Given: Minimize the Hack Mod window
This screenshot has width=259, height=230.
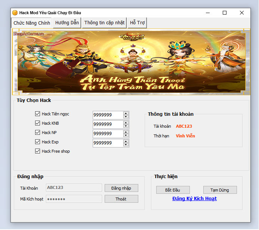Looking at the screenshot, I should pyautogui.click(x=207, y=13).
